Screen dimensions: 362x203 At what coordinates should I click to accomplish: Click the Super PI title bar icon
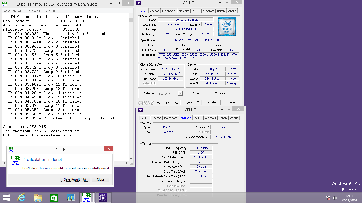(4, 4)
